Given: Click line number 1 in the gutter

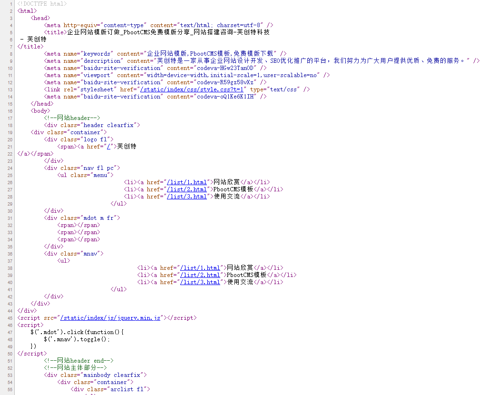Looking at the screenshot, I should pos(11,4).
